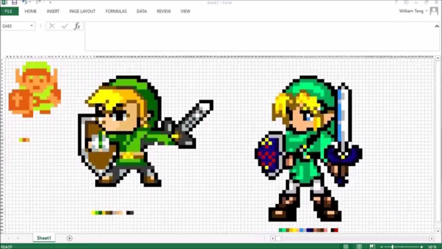
Task: Click the Excel application logo icon
Action: tap(4, 2)
